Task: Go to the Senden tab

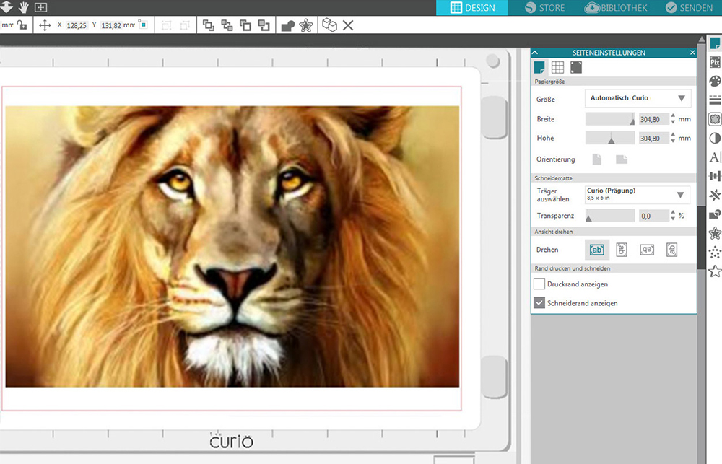Action: point(688,8)
